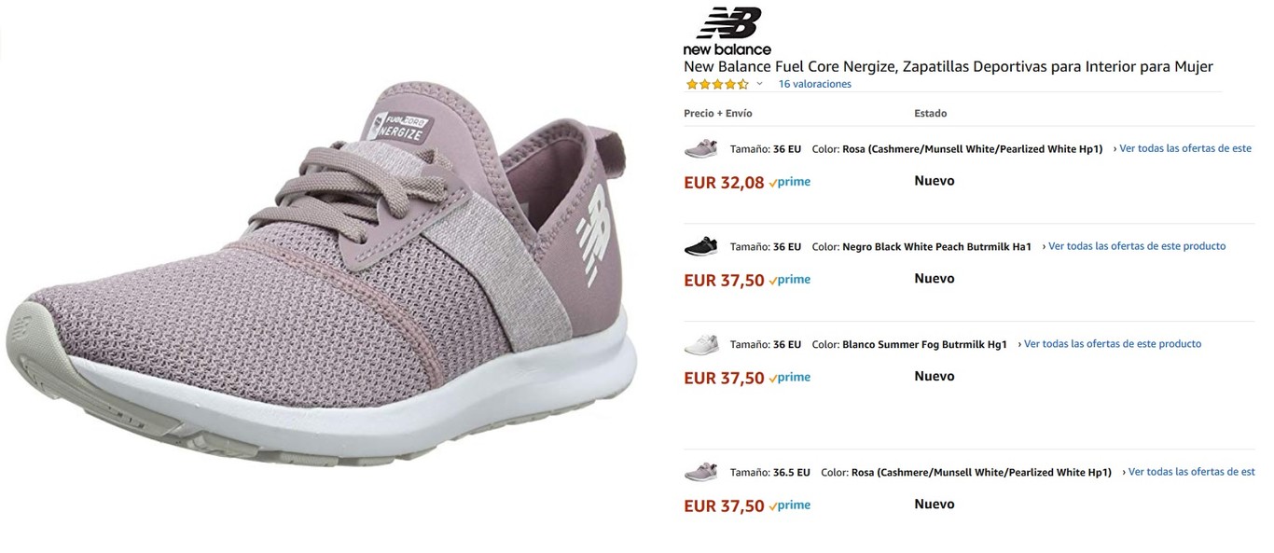Click the Precio + Envío column header
Screen dimensions: 1274x553
click(717, 114)
